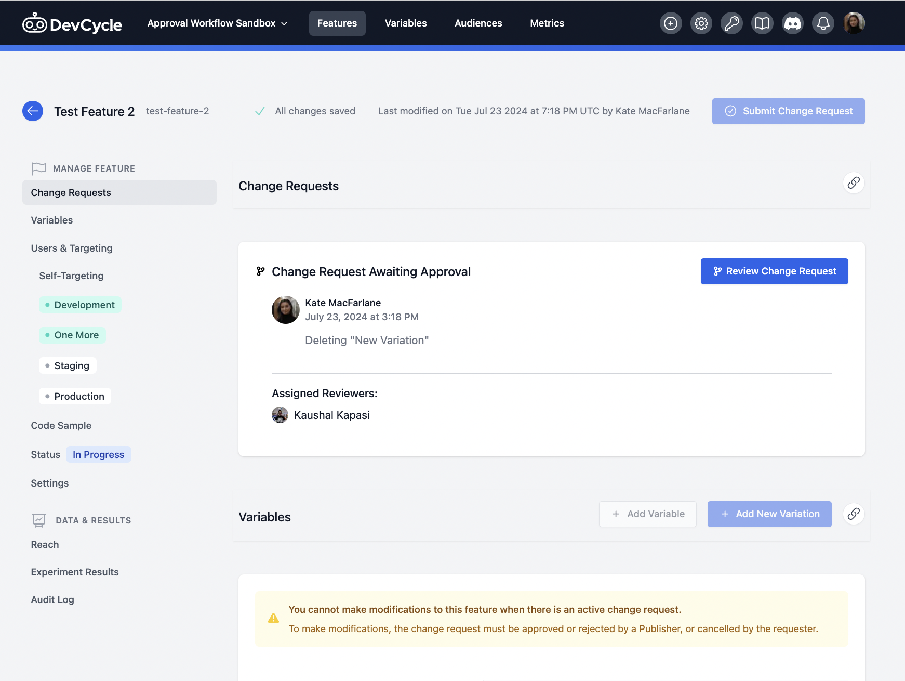905x681 pixels.
Task: Click the user profile avatar
Action: (854, 23)
